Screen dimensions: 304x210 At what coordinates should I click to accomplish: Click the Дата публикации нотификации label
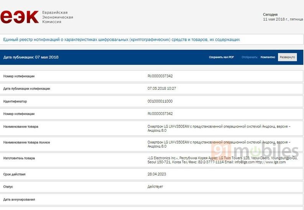tap(26, 89)
